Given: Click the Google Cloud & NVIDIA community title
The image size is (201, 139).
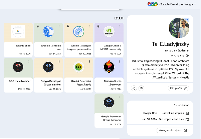Looking at the screenshot, I should point(110,47).
